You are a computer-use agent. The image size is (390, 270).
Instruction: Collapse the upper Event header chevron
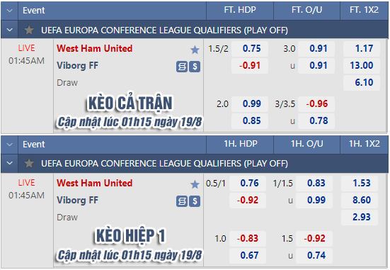pyautogui.click(x=10, y=11)
